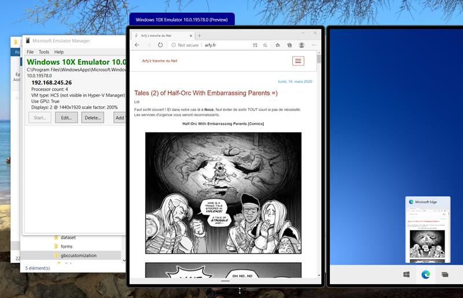Viewport: 463px width, 298px height.
Task: Click the Use GPU: True text
Action: pos(45,101)
